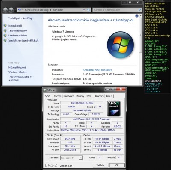Click the Back arrow in Control Panel
The width and height of the screenshot is (171, 170).
6,10
